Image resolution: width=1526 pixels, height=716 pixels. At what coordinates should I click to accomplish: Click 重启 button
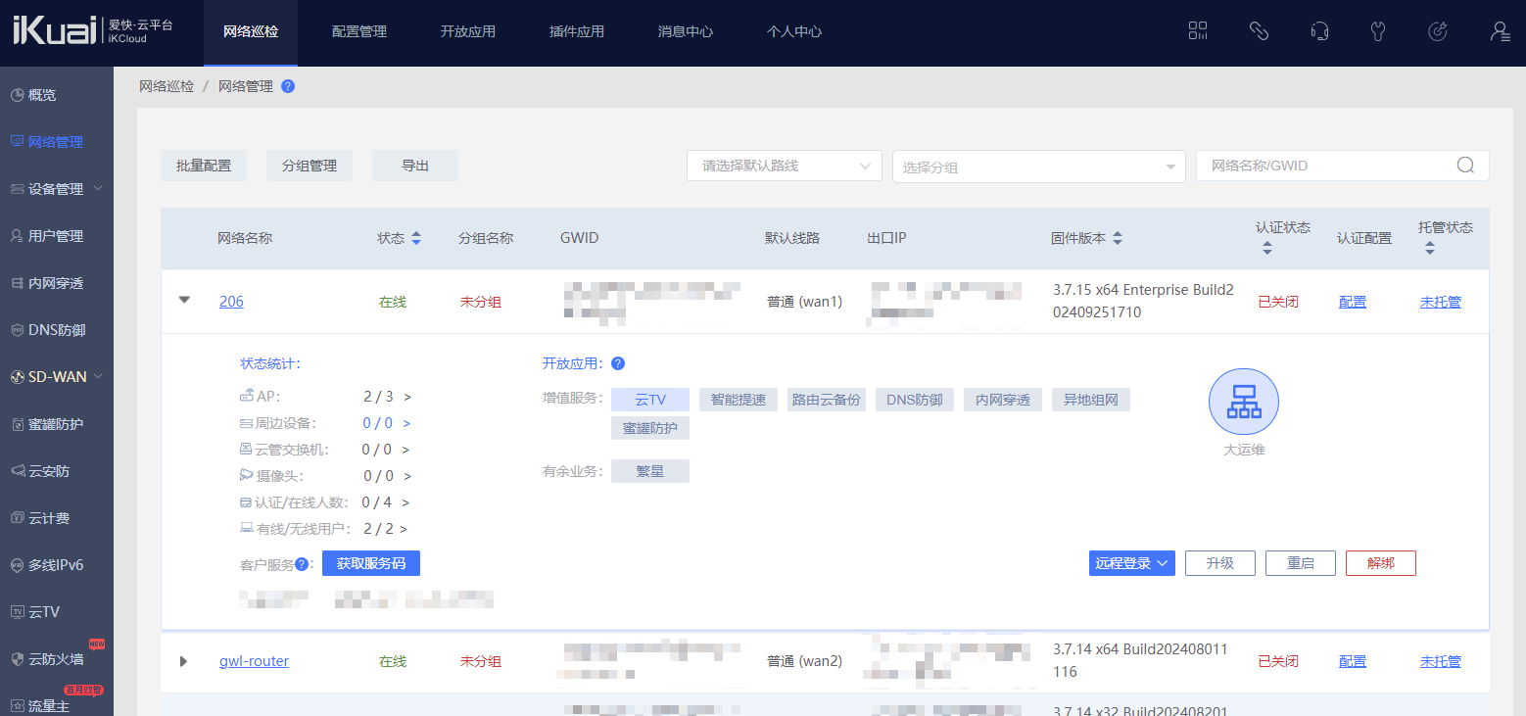(1301, 563)
